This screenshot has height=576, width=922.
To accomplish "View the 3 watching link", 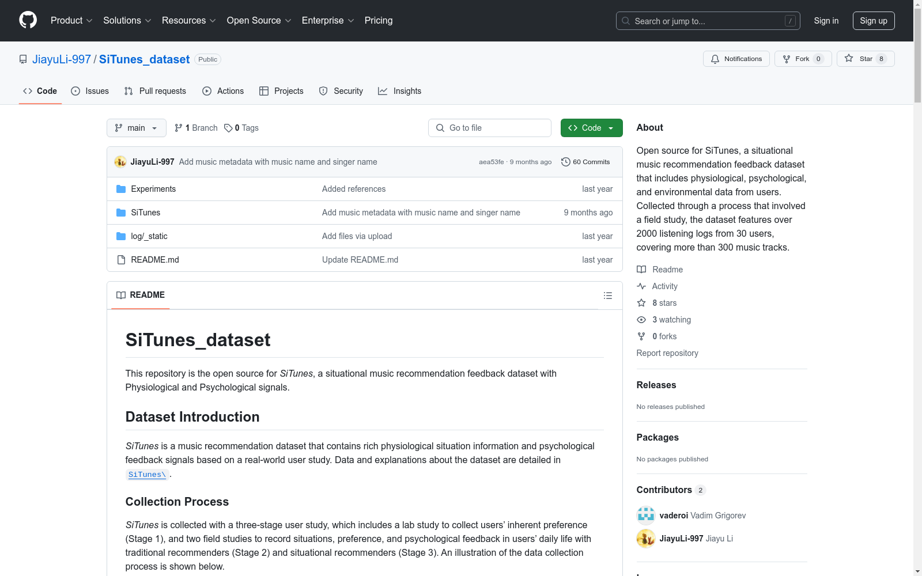I will click(x=664, y=320).
